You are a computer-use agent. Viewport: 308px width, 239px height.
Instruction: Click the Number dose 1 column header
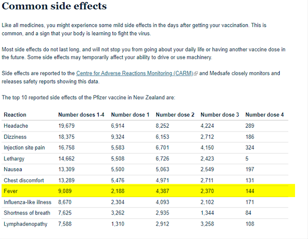(130, 115)
